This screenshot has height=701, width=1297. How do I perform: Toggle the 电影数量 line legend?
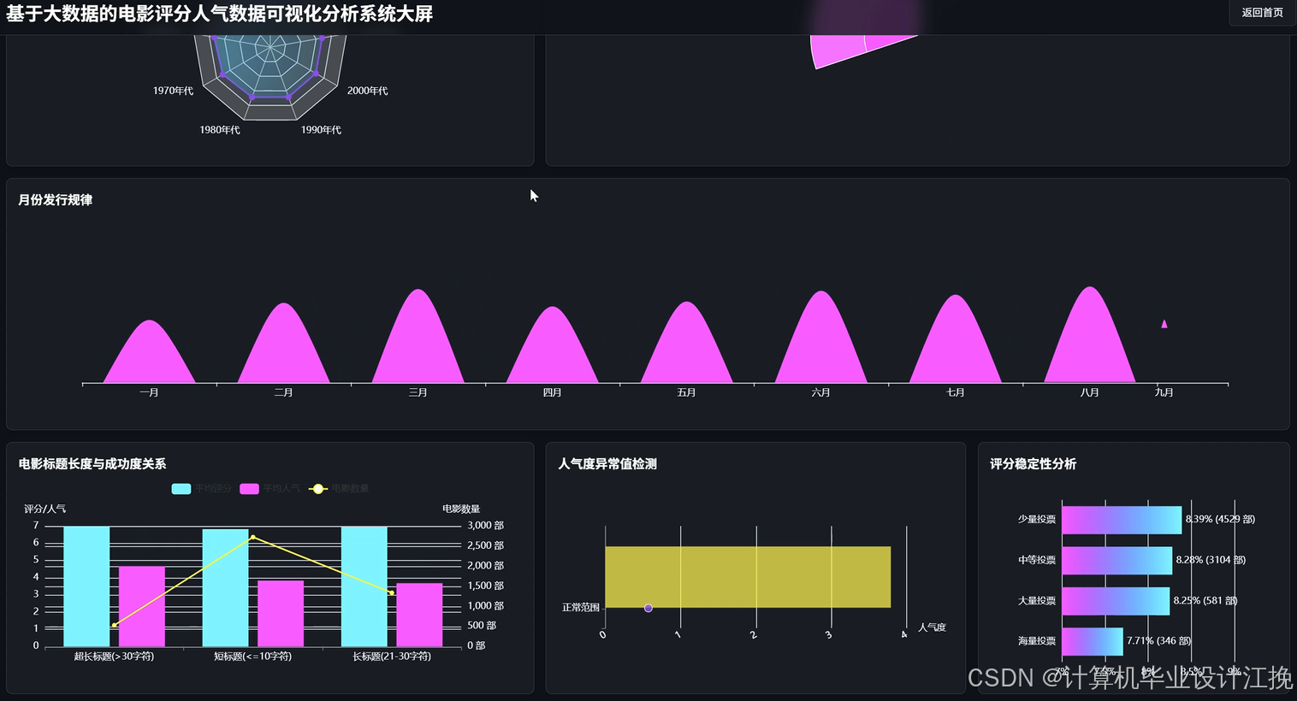pyautogui.click(x=339, y=489)
